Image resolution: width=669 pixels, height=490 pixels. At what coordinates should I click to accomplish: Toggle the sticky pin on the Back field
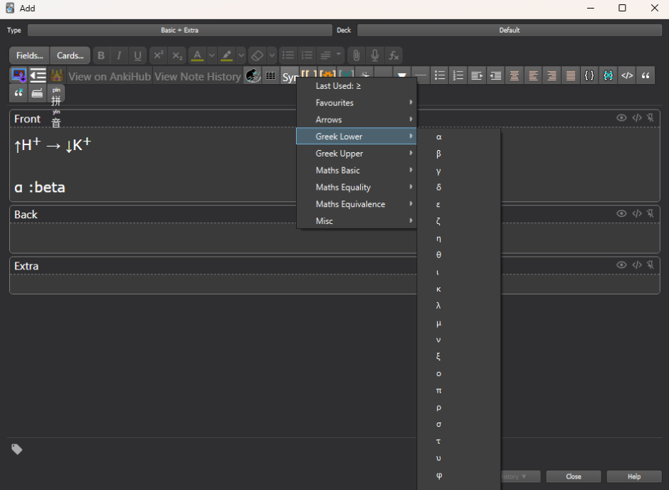coord(650,213)
